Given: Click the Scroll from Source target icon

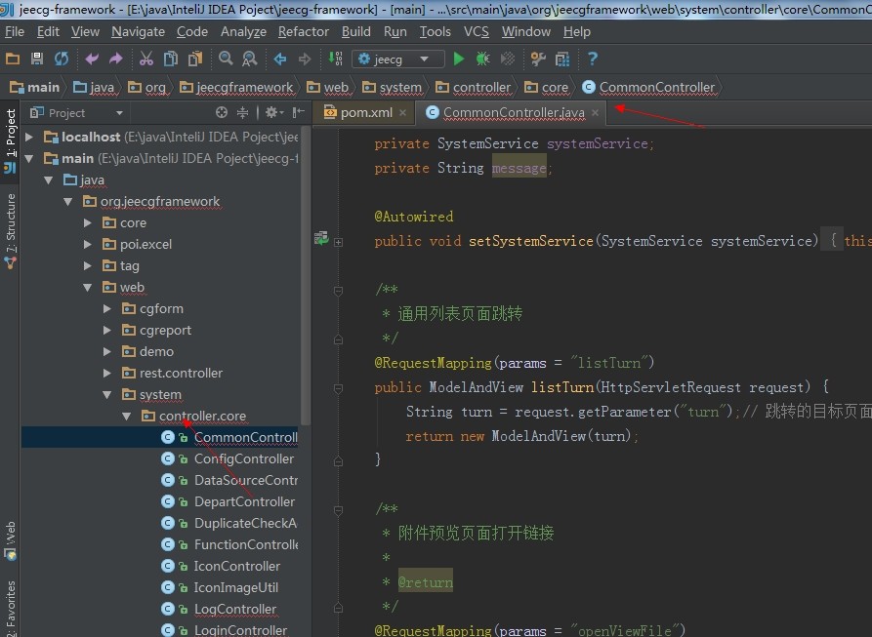Looking at the screenshot, I should (x=222, y=113).
